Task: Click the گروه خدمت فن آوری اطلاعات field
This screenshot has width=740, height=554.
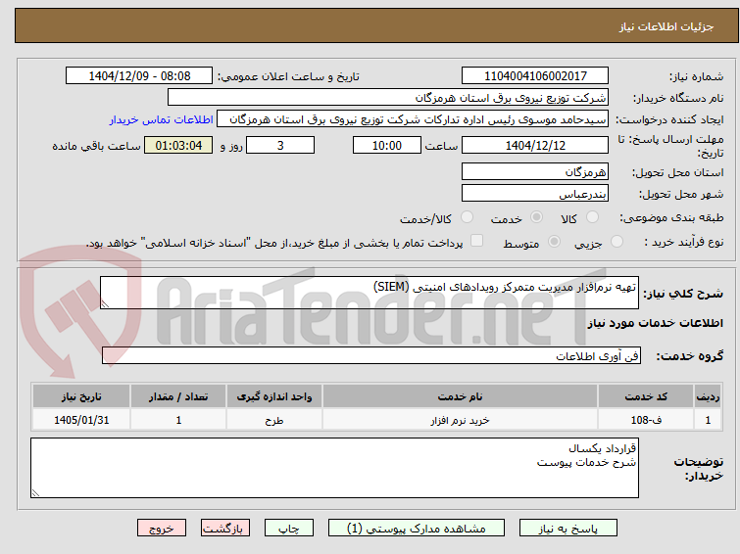Action: [371, 355]
